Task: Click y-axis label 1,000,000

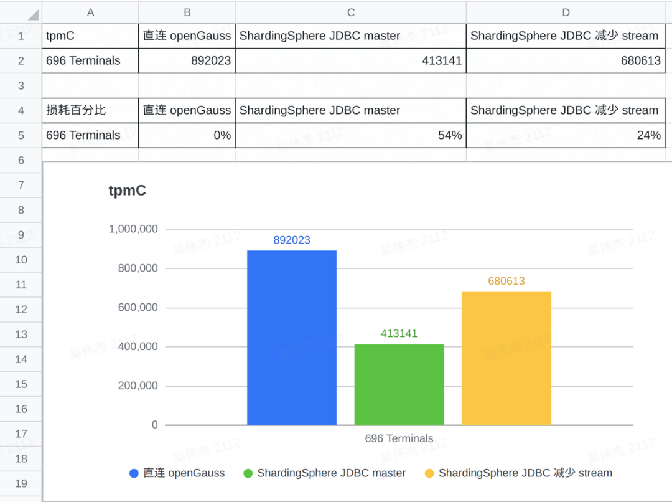Action: (133, 229)
